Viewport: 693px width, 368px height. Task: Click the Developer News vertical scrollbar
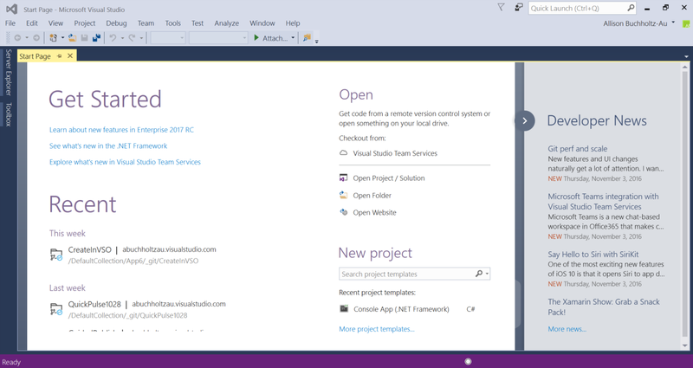click(x=685, y=206)
